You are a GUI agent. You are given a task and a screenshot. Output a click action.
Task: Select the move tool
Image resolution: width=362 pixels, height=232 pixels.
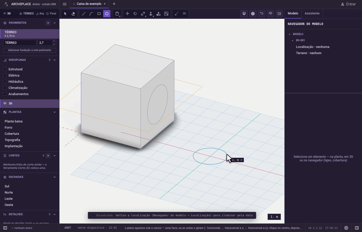[127, 14]
